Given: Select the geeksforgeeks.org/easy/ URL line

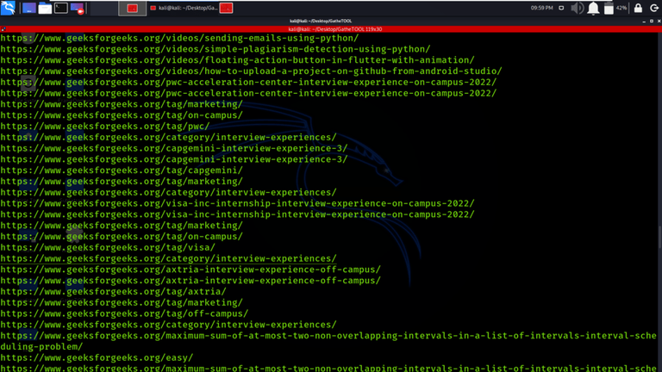Looking at the screenshot, I should pos(97,357).
